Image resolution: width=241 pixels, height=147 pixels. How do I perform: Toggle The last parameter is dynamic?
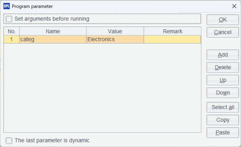9,141
